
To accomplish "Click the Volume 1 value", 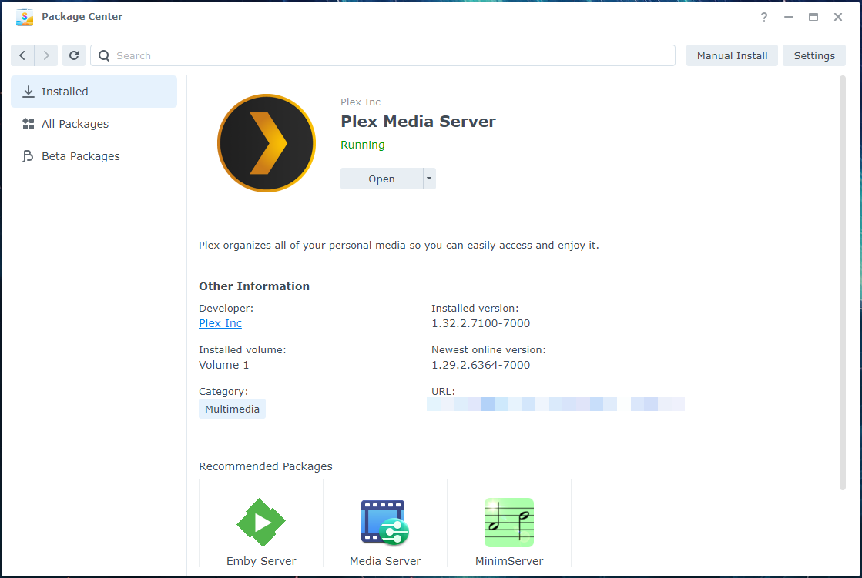I will point(223,365).
